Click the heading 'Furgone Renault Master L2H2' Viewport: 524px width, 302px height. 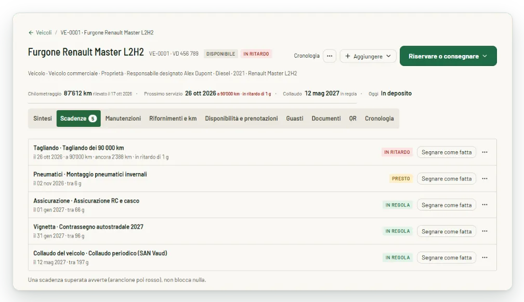coord(86,52)
